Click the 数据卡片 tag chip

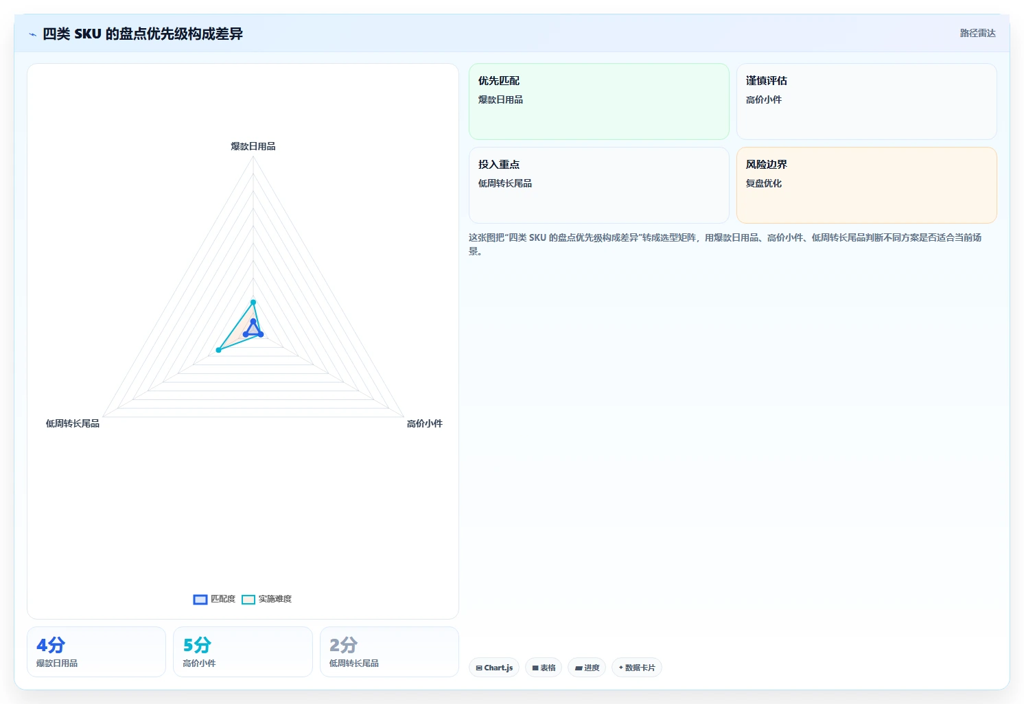tap(637, 668)
